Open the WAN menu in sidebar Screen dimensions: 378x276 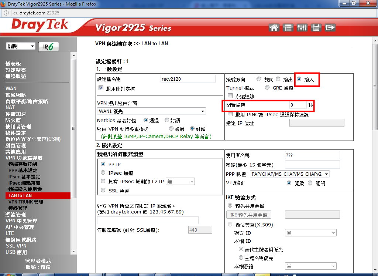(11, 88)
